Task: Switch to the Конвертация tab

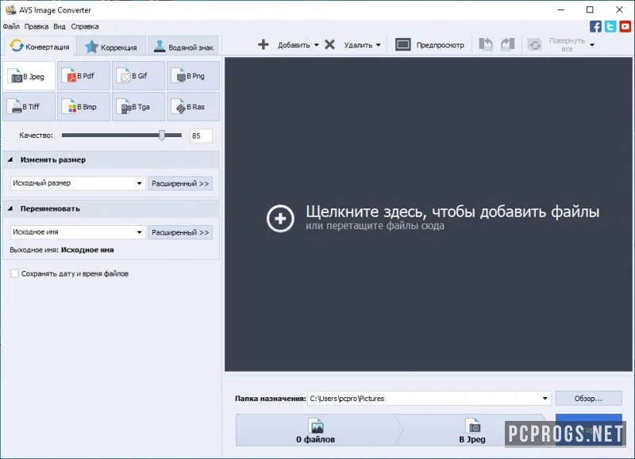Action: pyautogui.click(x=40, y=46)
